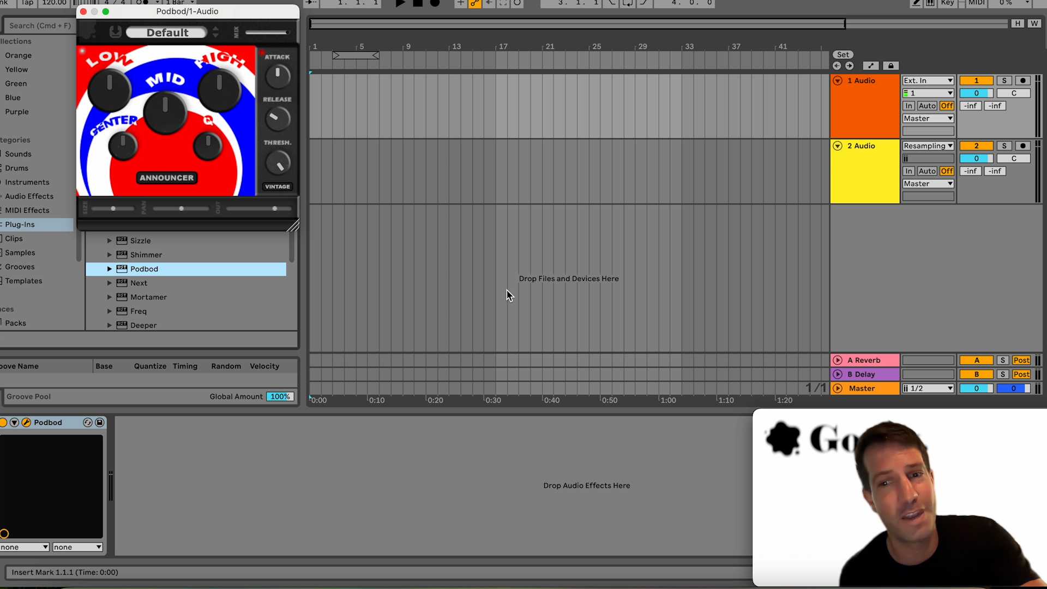Toggle VINTAGE button in Podbod plugin

pos(278,187)
